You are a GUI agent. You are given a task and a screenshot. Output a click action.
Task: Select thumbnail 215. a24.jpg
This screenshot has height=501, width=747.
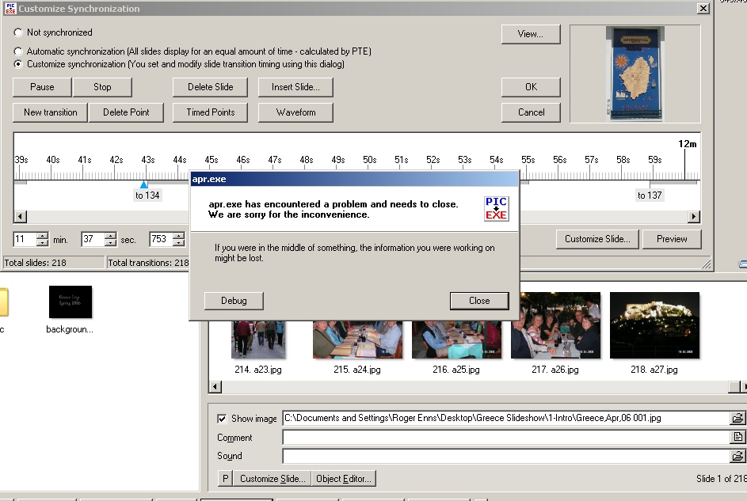tap(357, 340)
